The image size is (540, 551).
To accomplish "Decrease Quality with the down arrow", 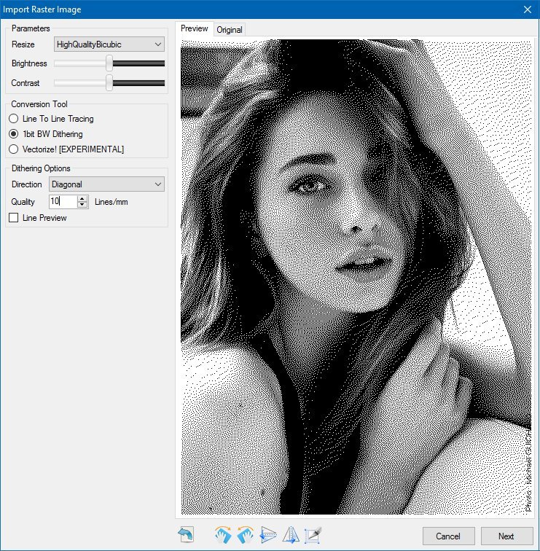I will pos(82,205).
